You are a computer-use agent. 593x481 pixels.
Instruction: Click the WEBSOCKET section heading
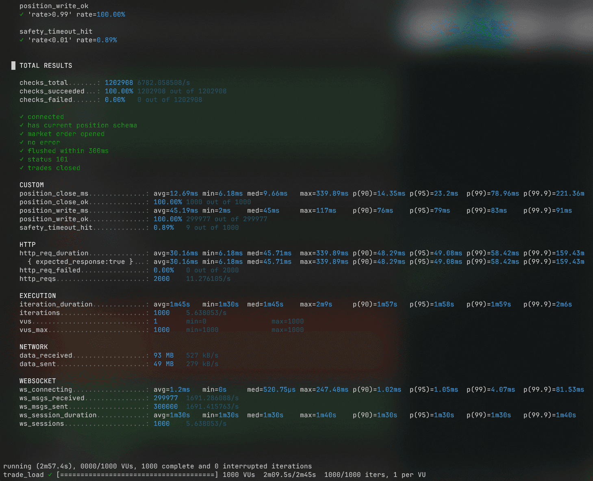click(38, 381)
